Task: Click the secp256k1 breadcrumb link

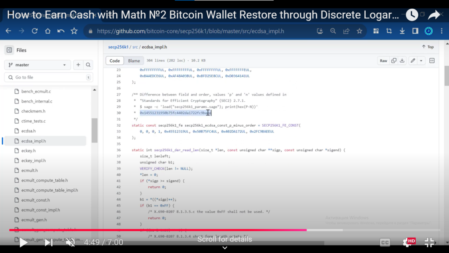Action: click(118, 47)
